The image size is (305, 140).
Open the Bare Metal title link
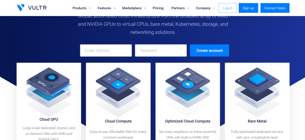point(257,121)
